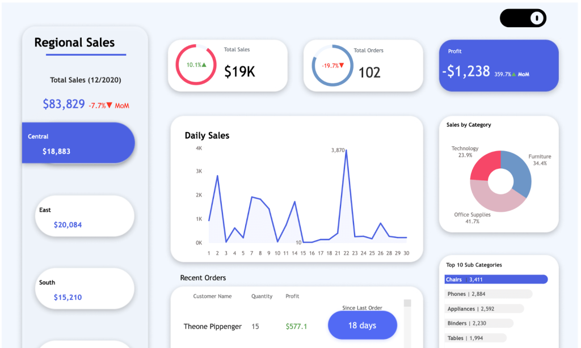
Task: Click the $18,883 Central sales value
Action: tap(56, 151)
